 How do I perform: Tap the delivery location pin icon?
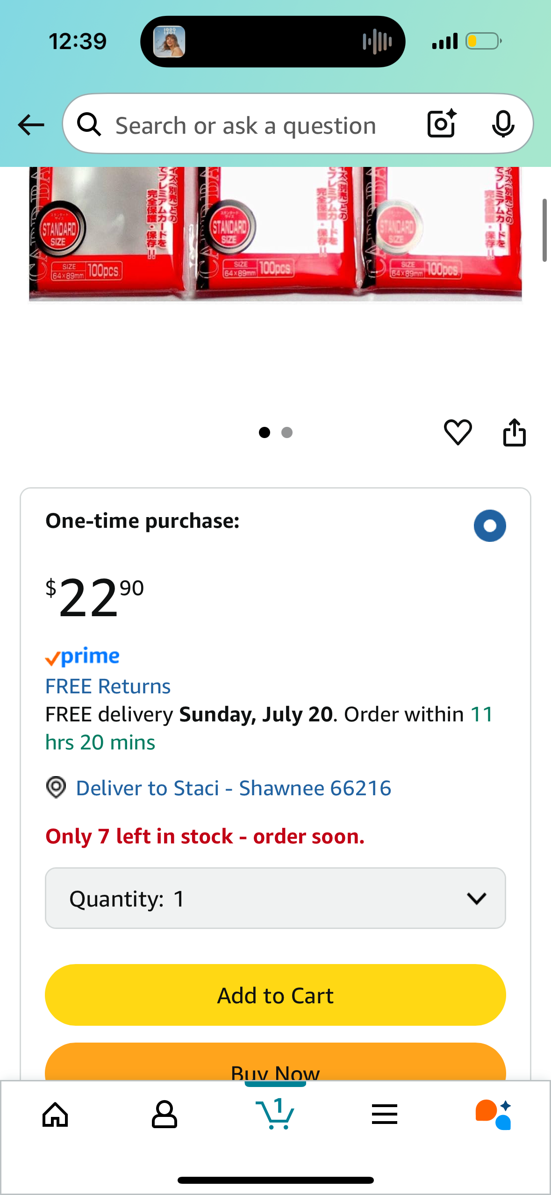(x=56, y=787)
